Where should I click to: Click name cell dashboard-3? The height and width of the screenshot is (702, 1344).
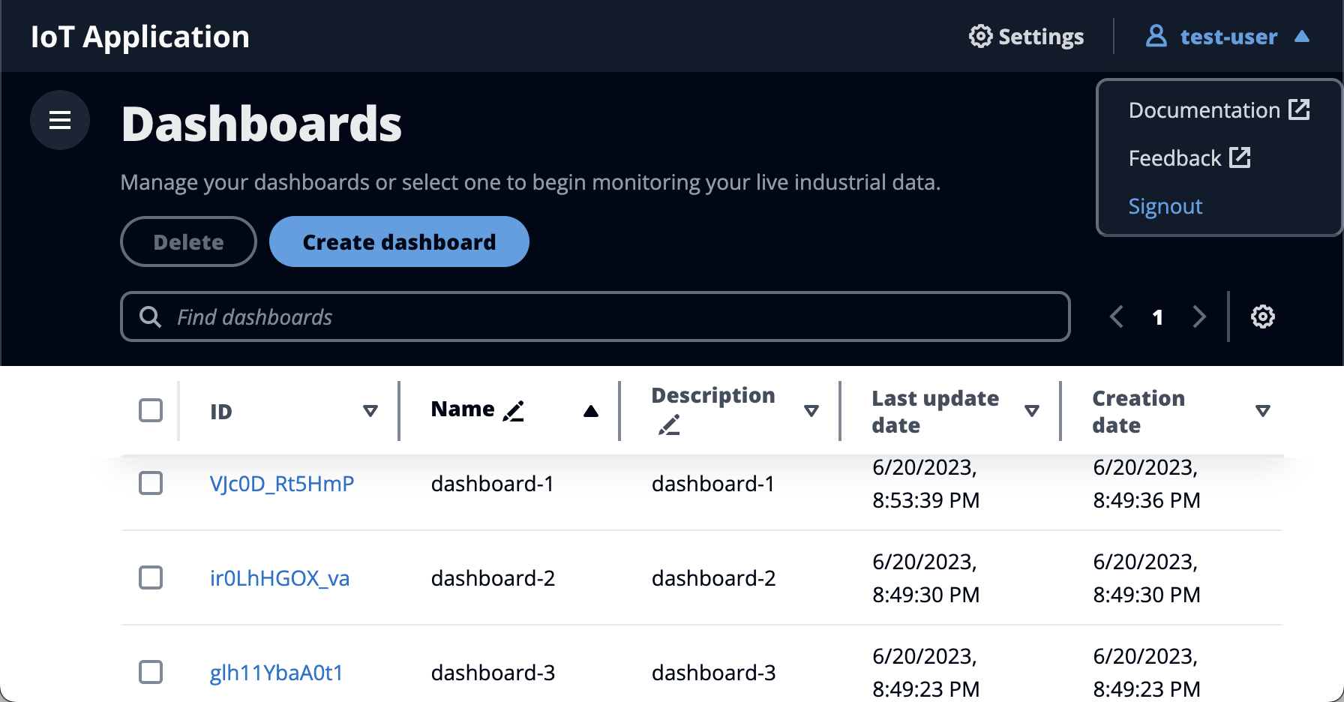493,673
